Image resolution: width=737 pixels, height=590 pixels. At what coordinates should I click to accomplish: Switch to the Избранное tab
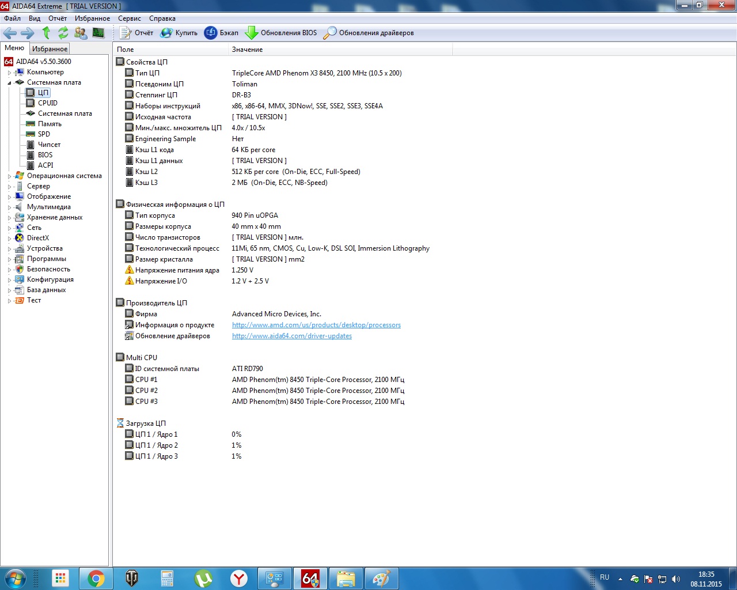(x=50, y=49)
